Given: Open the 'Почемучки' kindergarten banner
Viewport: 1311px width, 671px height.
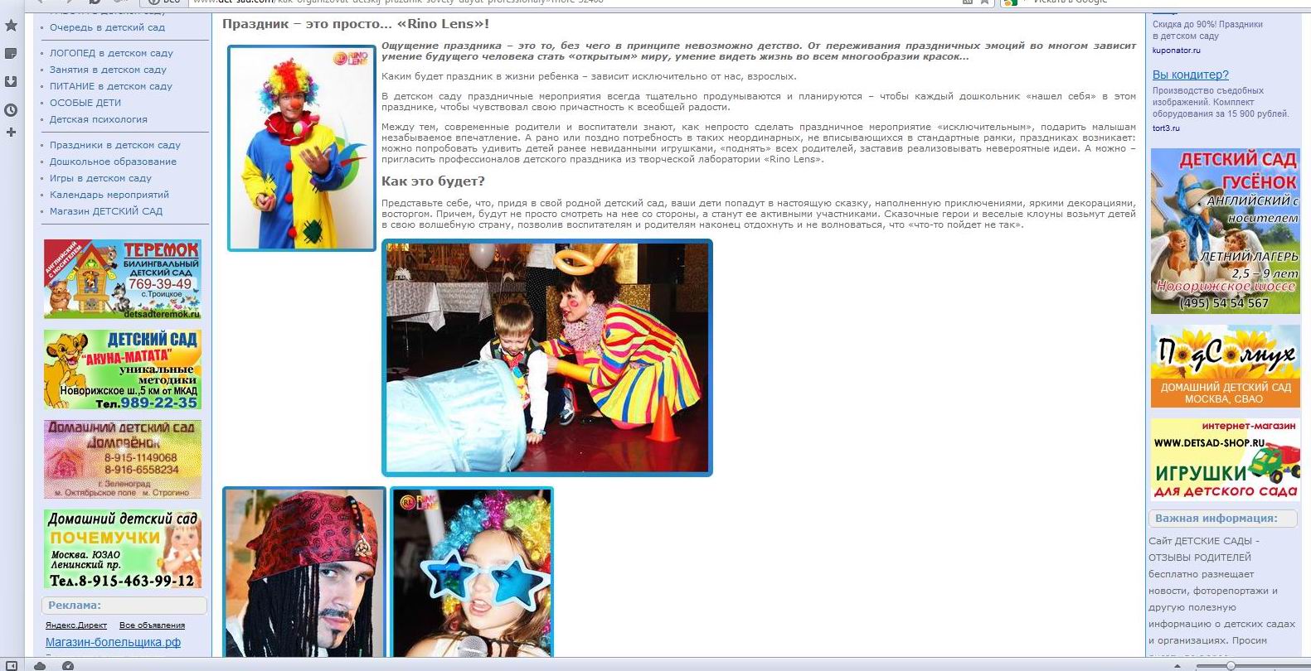Looking at the screenshot, I should (123, 549).
